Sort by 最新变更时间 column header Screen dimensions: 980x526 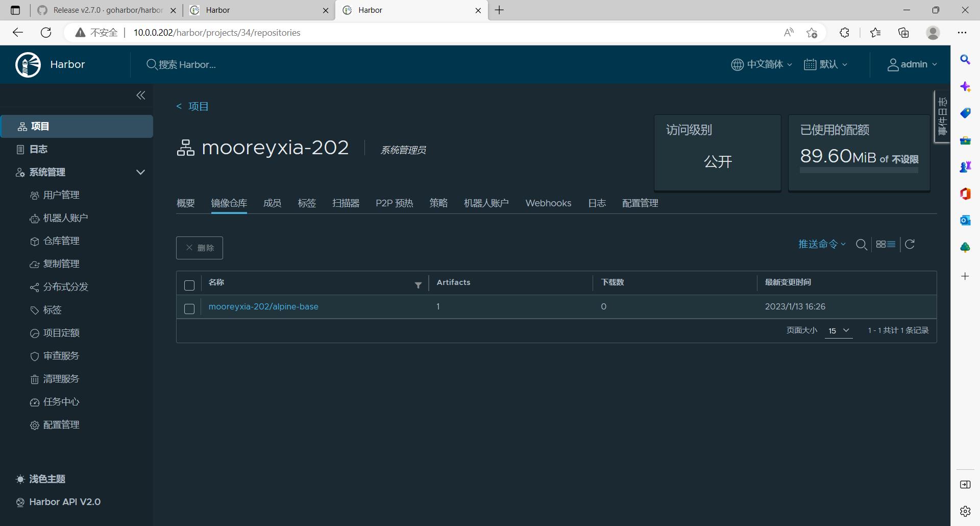coord(788,282)
